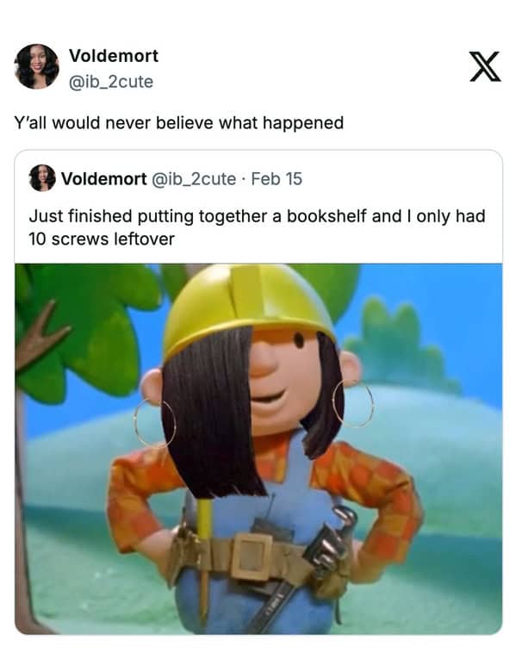Click the quoted bookshelf screws tweet text
Screen dimensions: 516x665
257,227
